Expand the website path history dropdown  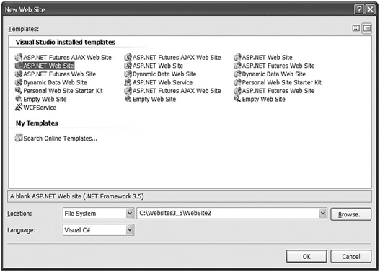(x=322, y=214)
